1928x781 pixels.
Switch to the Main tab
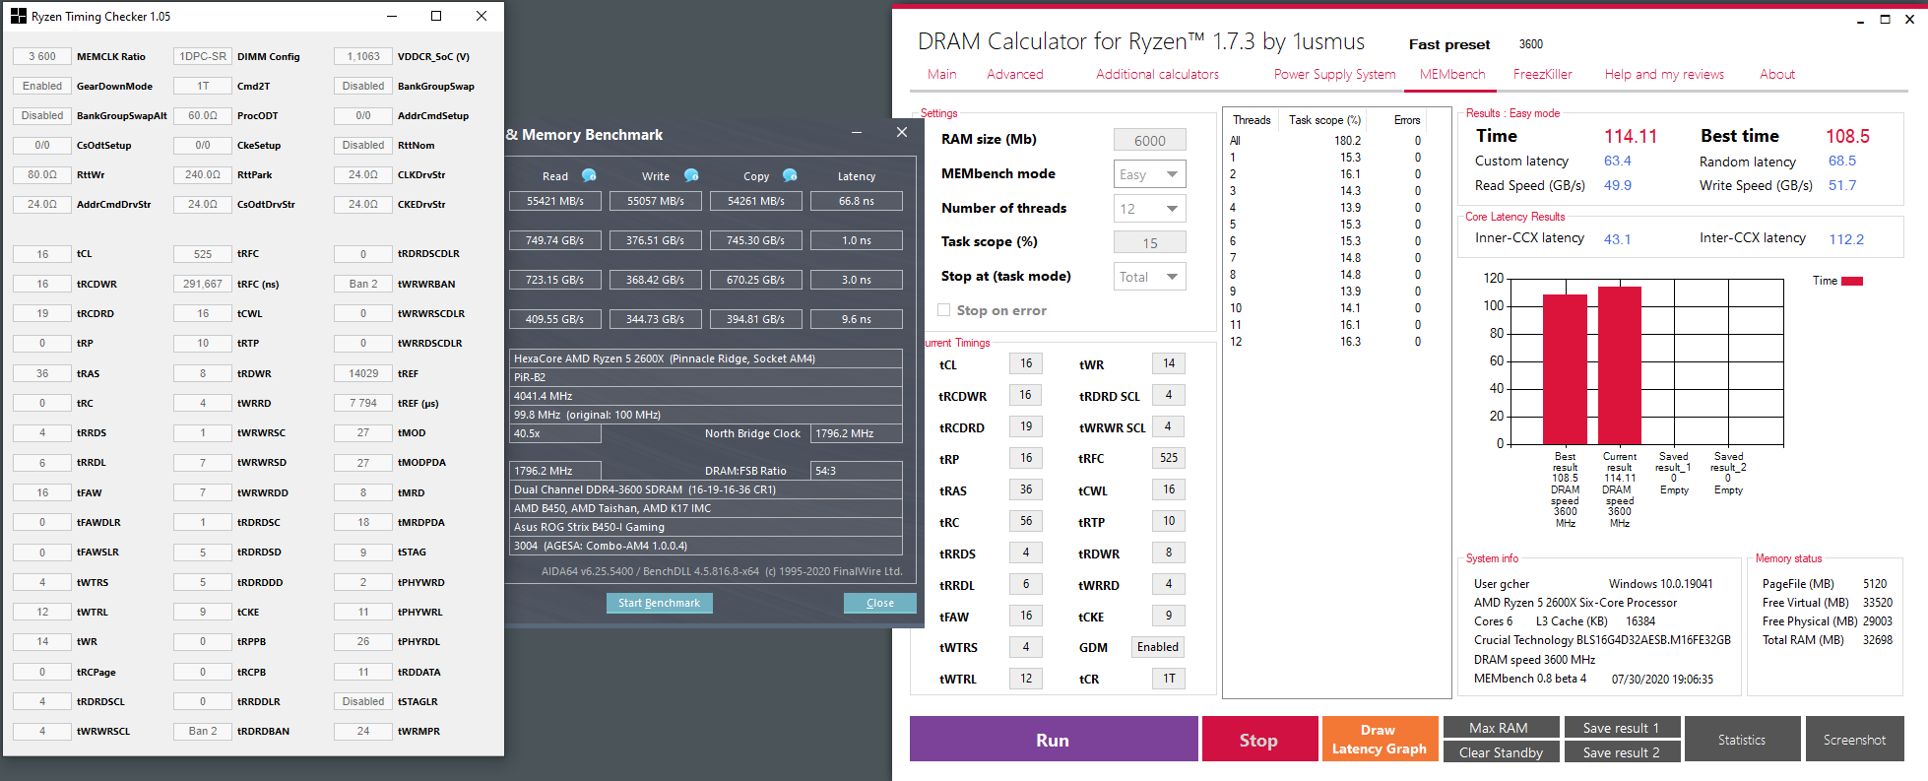click(942, 74)
